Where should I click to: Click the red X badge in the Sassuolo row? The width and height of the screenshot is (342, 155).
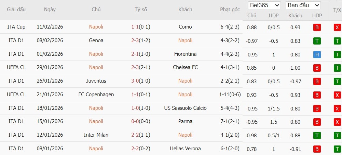coord(337,108)
